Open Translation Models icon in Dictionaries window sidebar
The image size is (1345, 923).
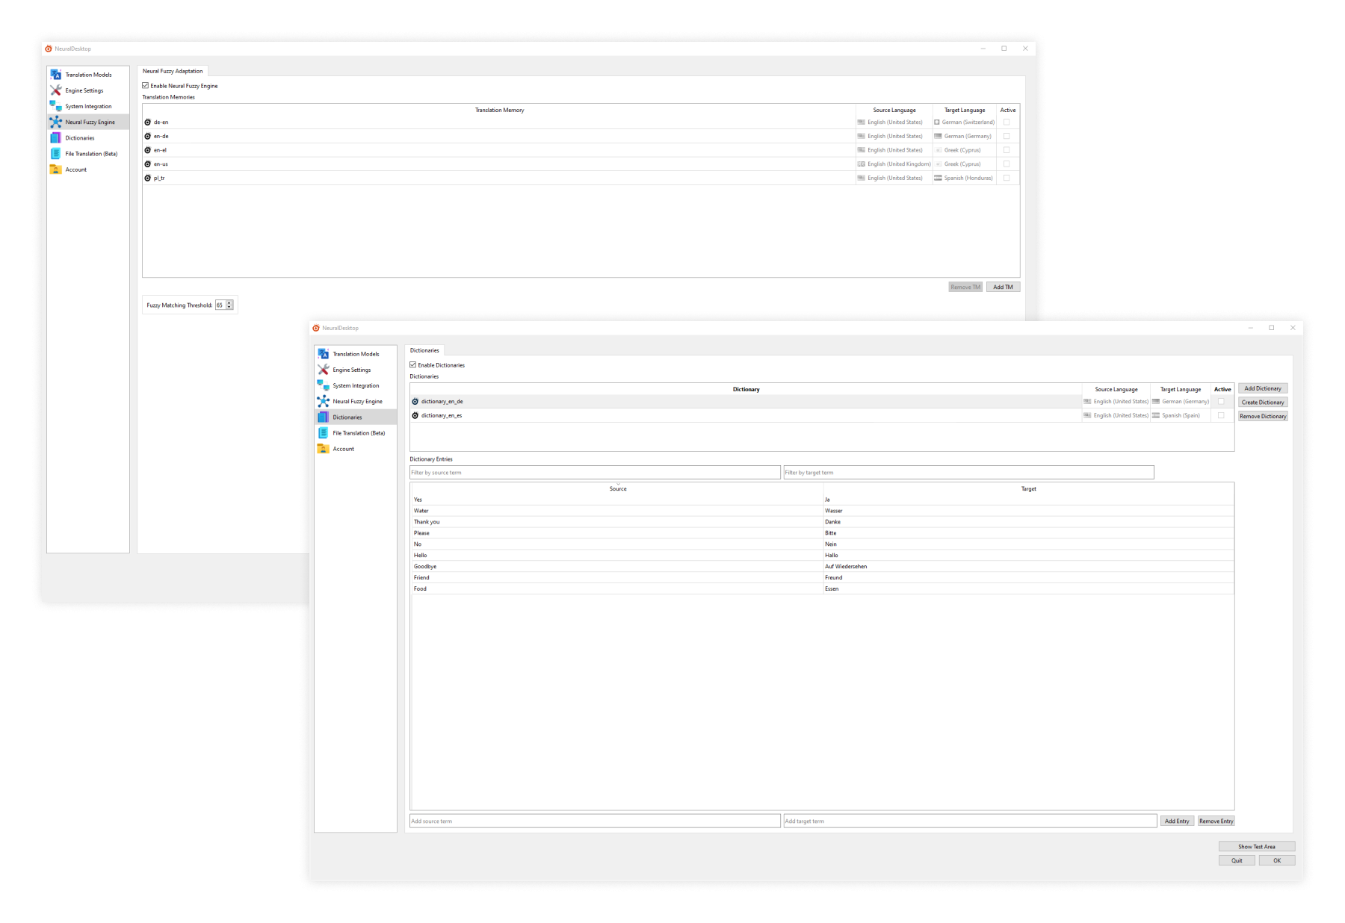click(x=324, y=354)
